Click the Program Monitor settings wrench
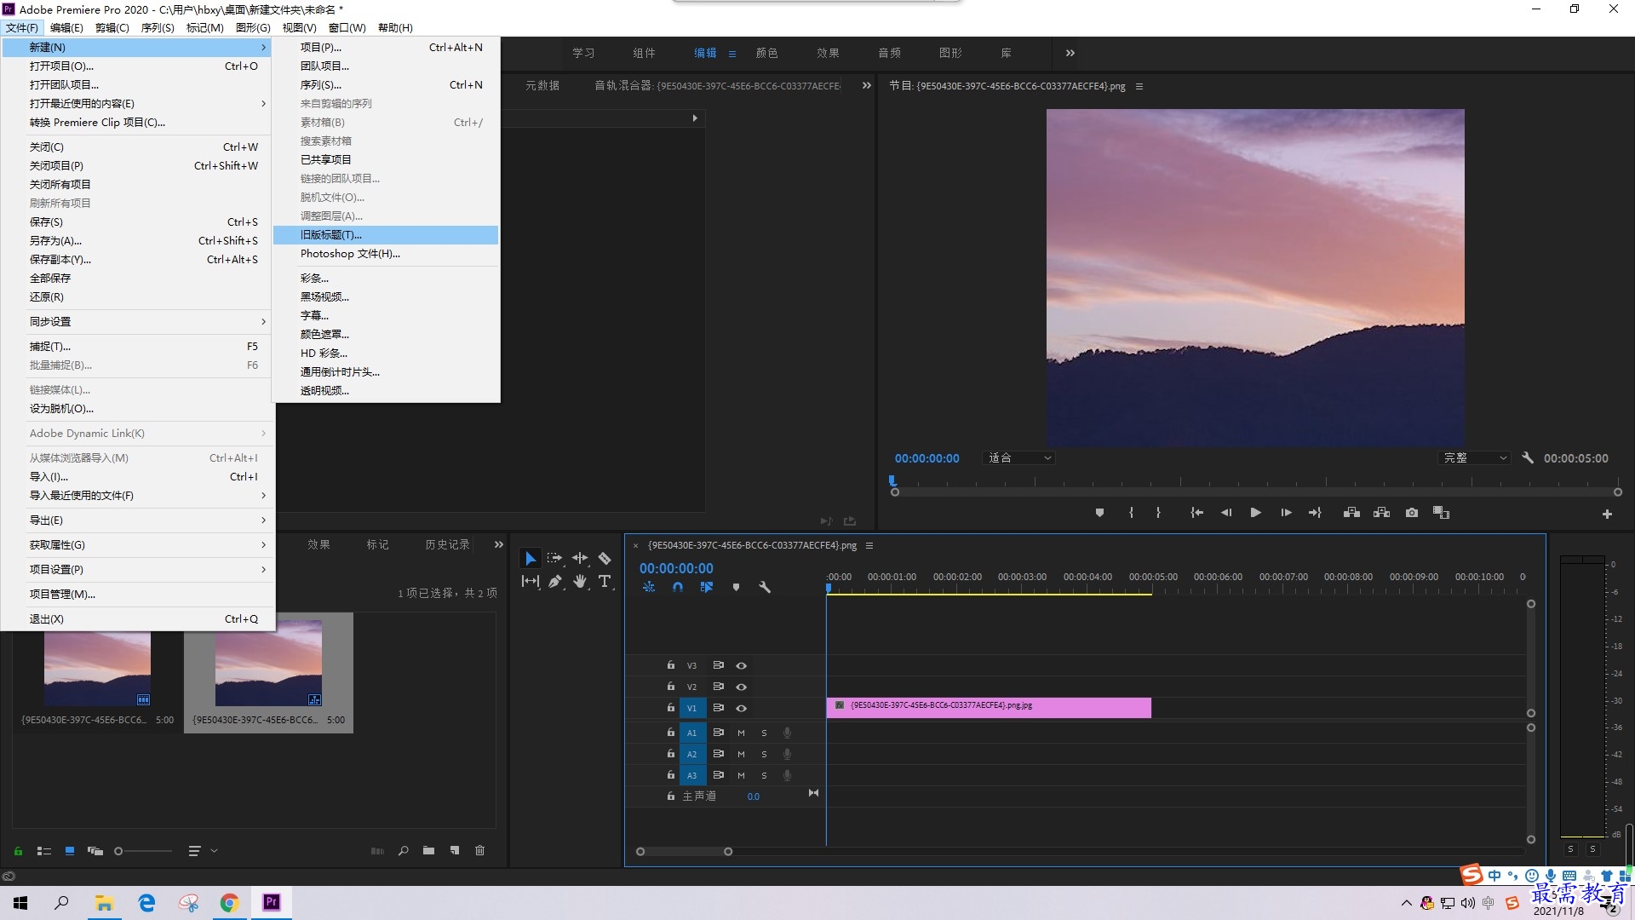1635x920 pixels. pos(1528,457)
